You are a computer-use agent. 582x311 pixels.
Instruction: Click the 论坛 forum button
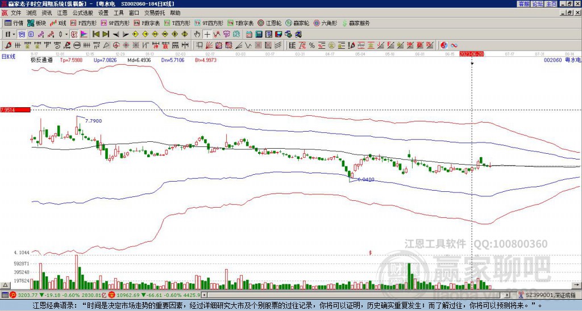[x=538, y=4]
